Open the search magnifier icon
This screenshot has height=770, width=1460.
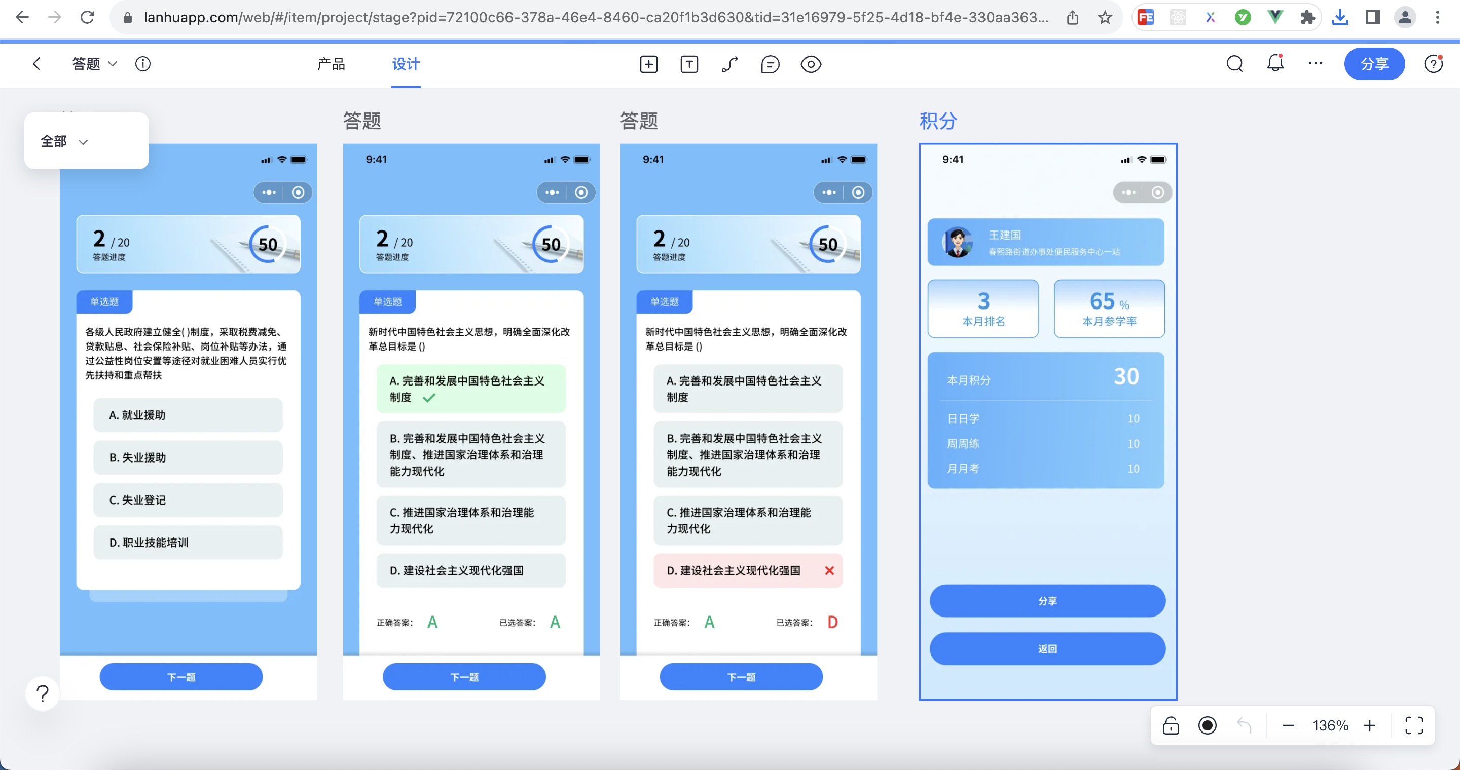[1234, 64]
